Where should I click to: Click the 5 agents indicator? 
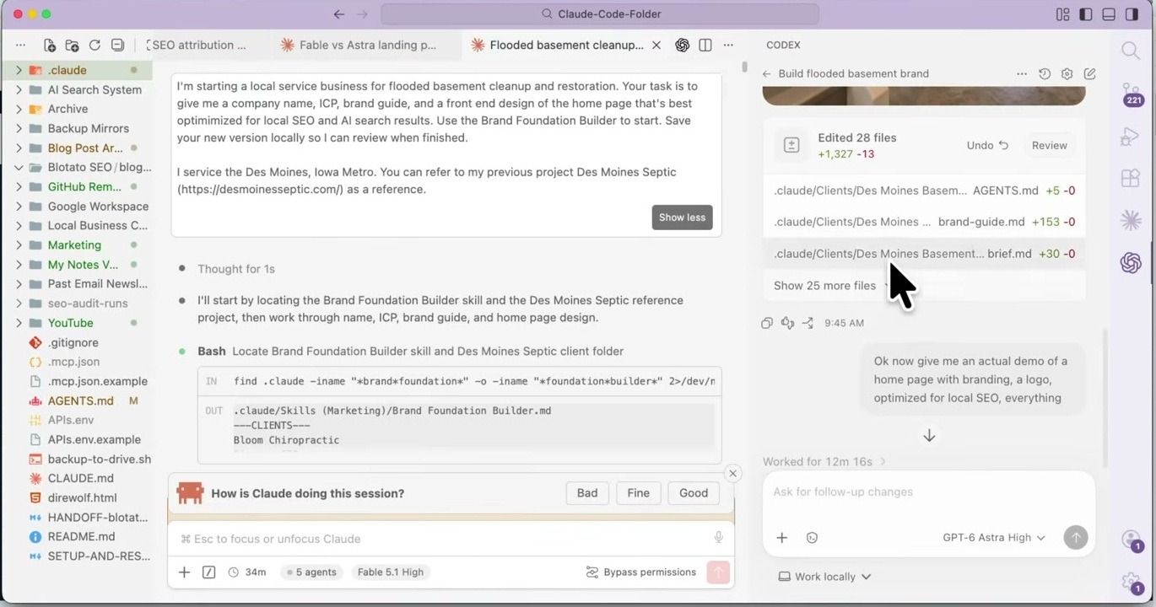(x=311, y=572)
